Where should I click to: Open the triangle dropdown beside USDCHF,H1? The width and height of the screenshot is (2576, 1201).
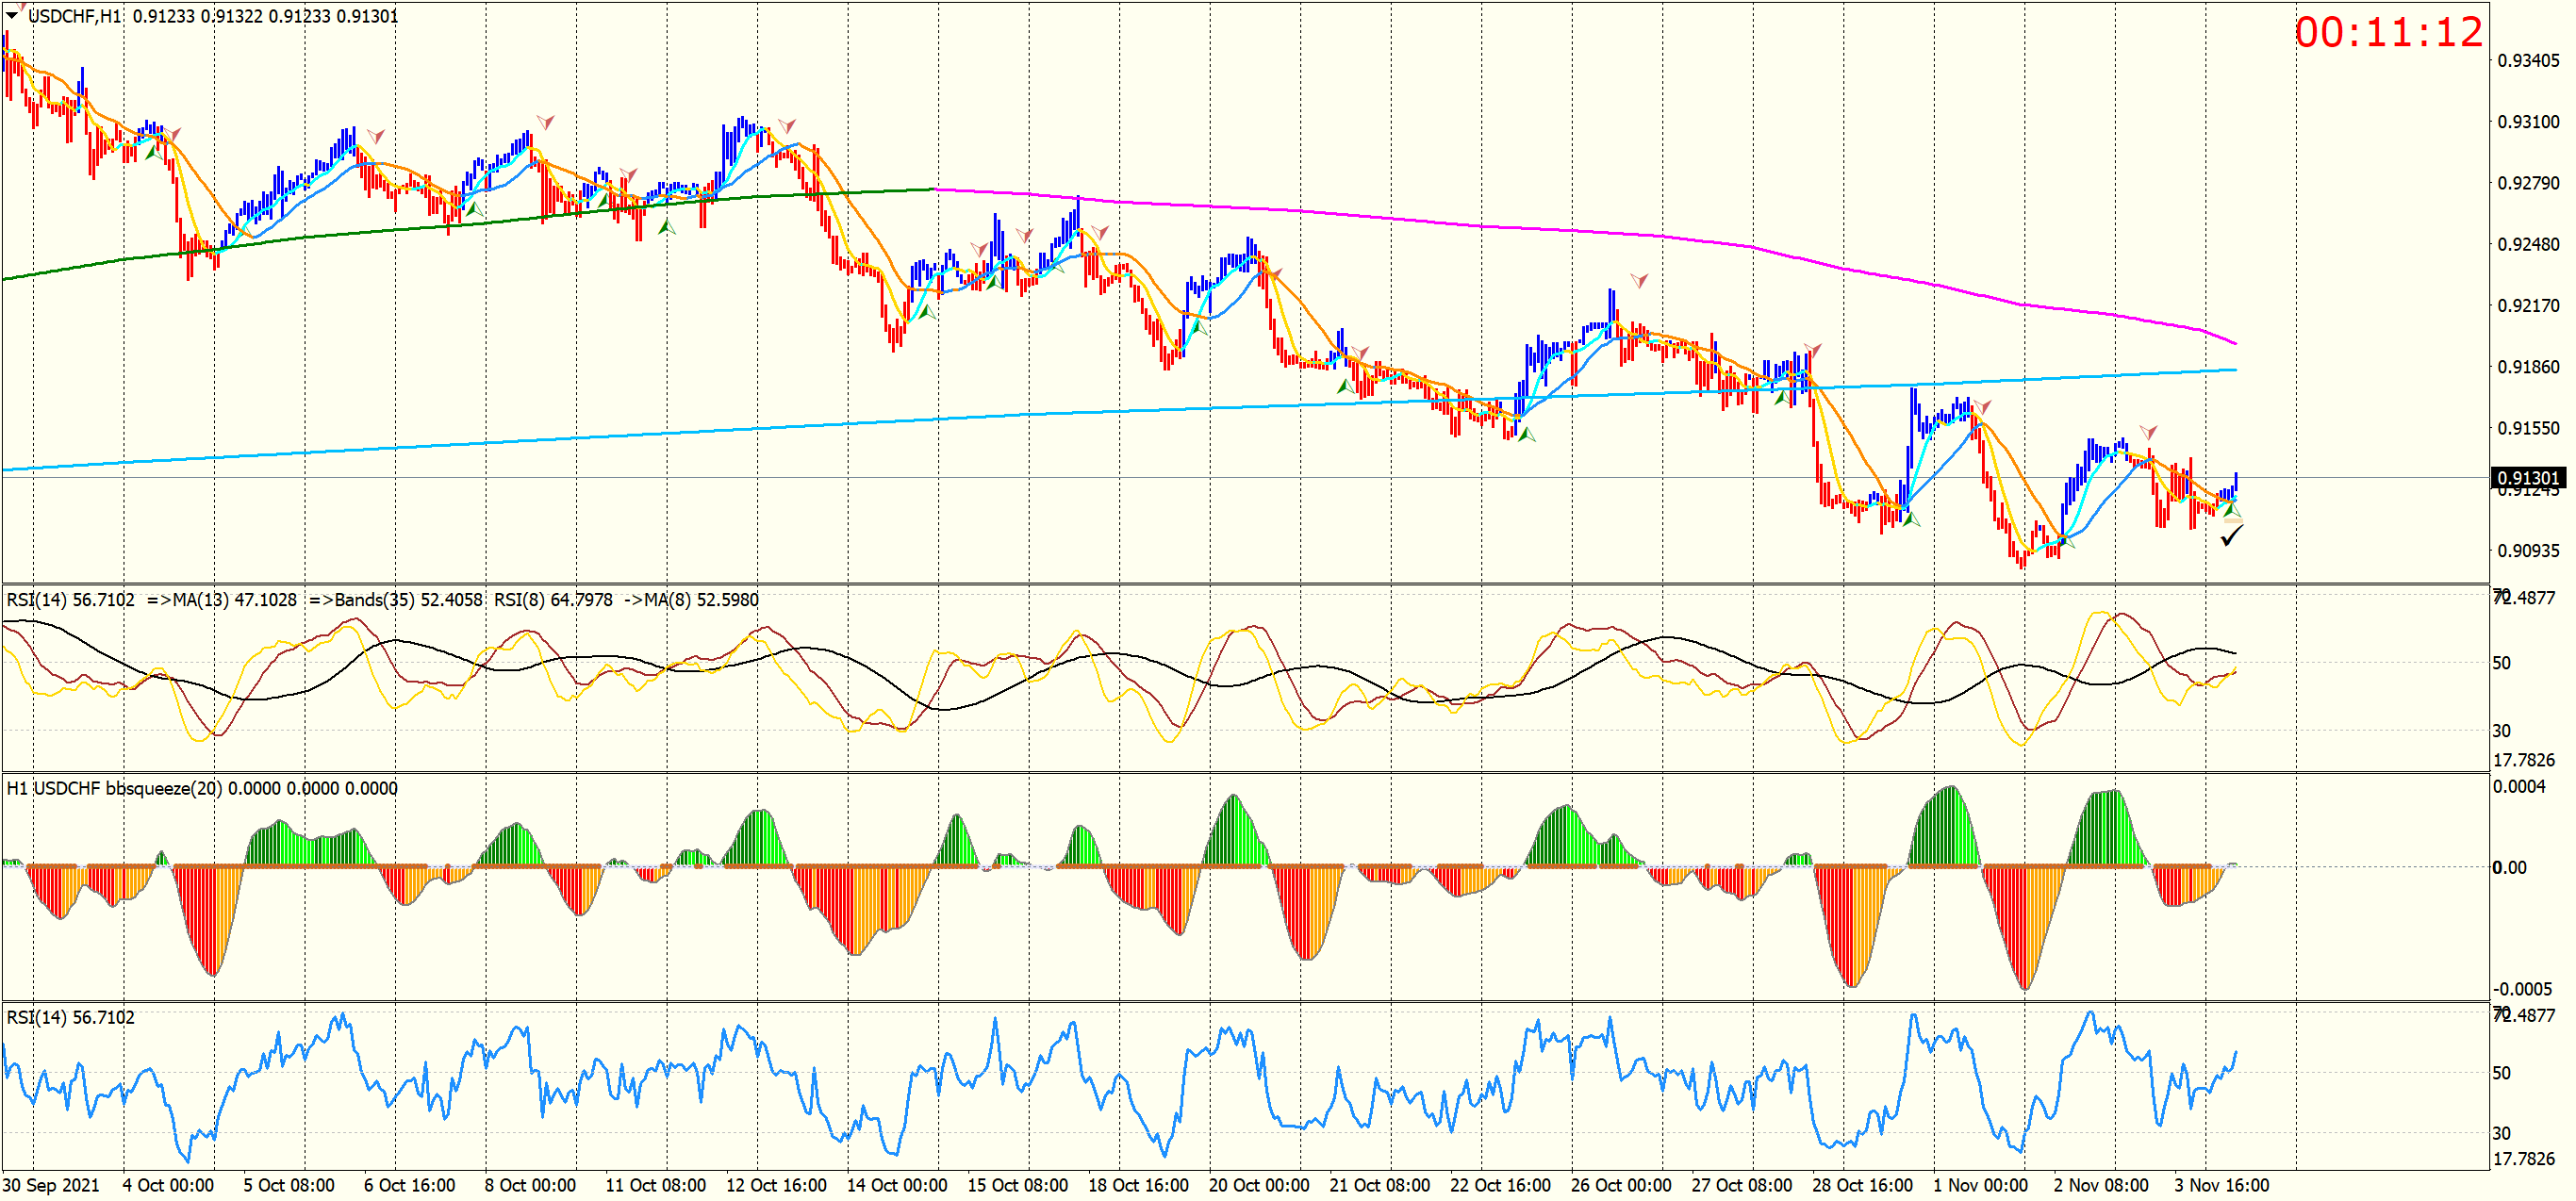click(x=12, y=15)
